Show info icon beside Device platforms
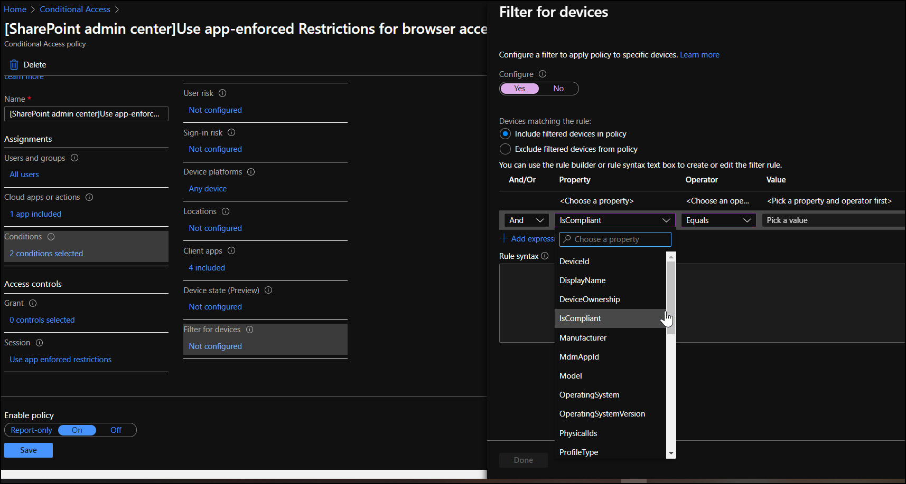The image size is (906, 484). 251,172
